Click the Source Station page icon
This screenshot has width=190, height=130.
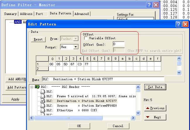coord(43,106)
